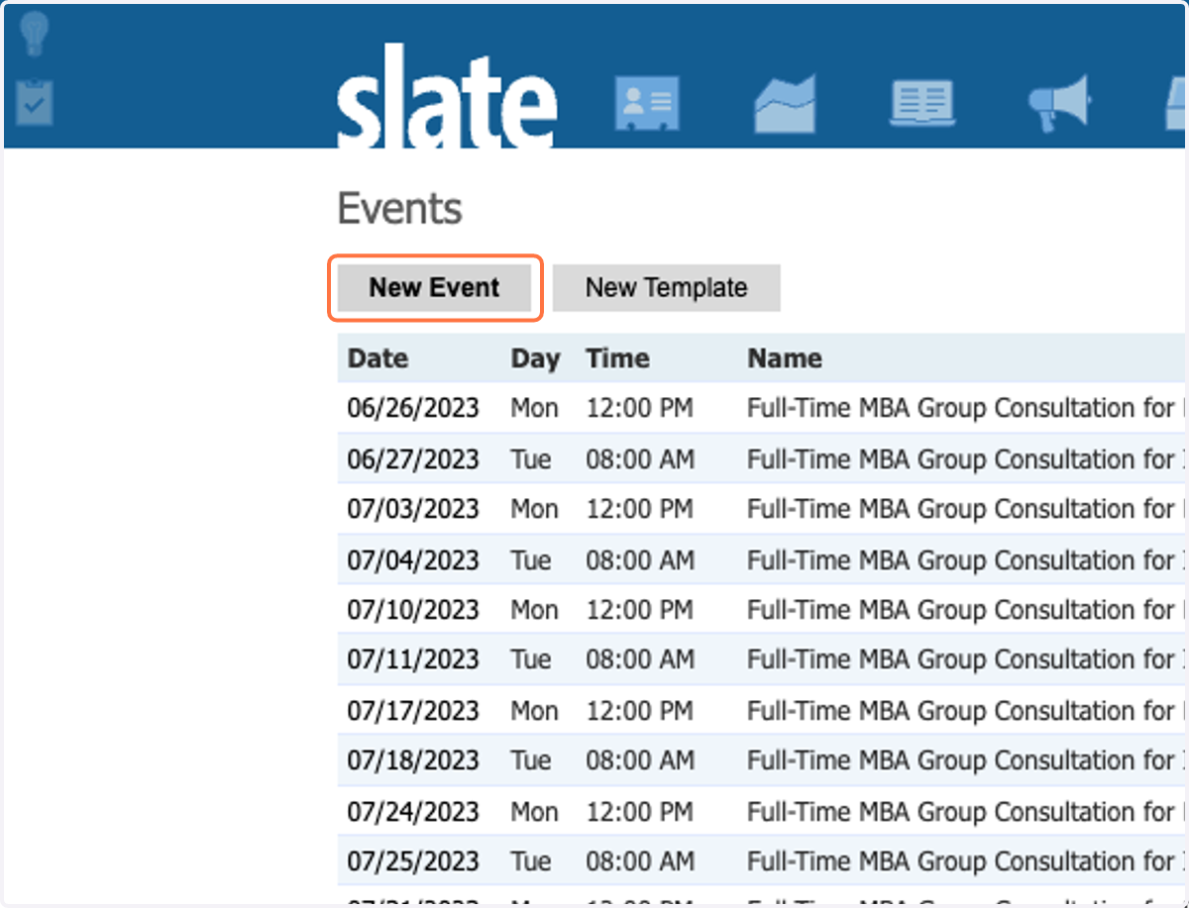Click the Tue day cell for 07/04/2023

point(531,560)
